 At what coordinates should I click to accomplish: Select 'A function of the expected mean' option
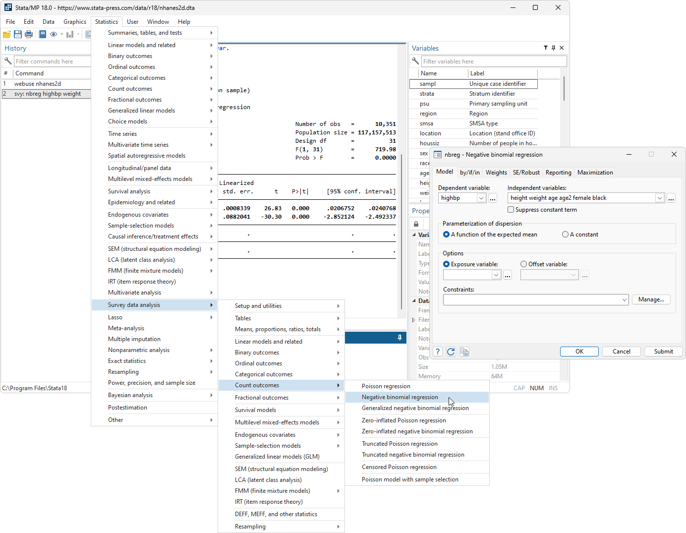pos(447,235)
